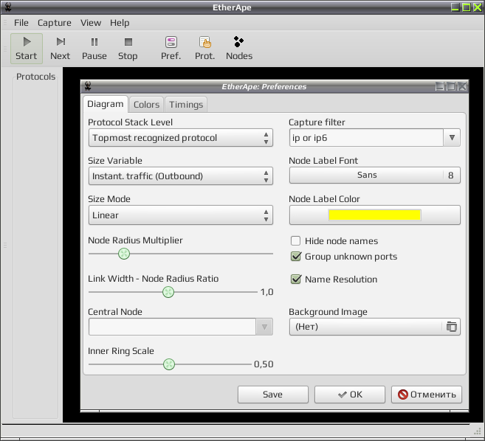The image size is (485, 441).
Task: Click the Save button
Action: 273,395
